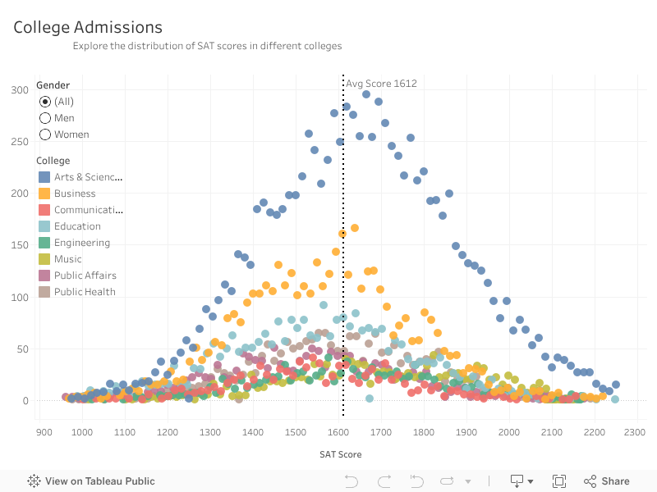Expand the Download options dropdown arrow
The image size is (657, 492).
[x=531, y=481]
